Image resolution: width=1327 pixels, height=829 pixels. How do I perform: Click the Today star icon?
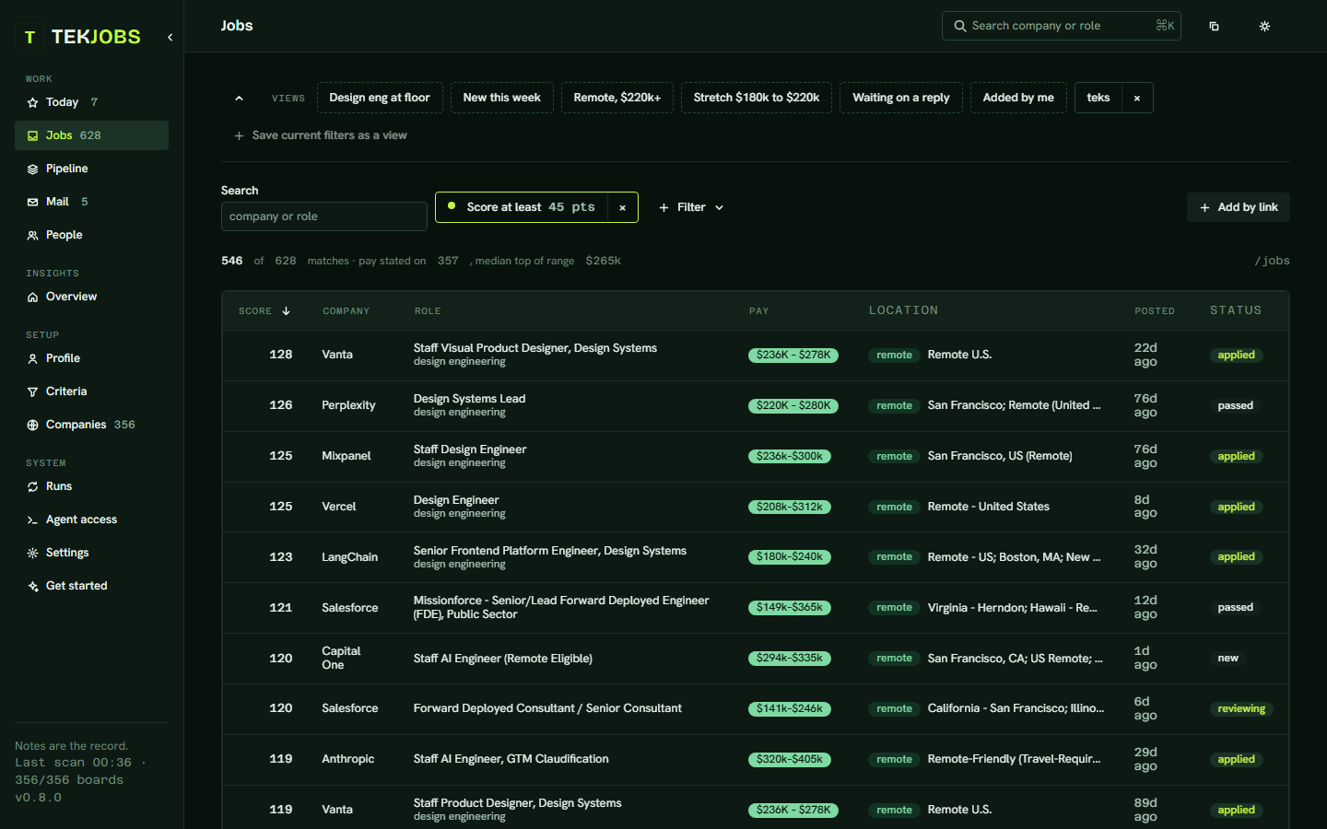coord(32,102)
